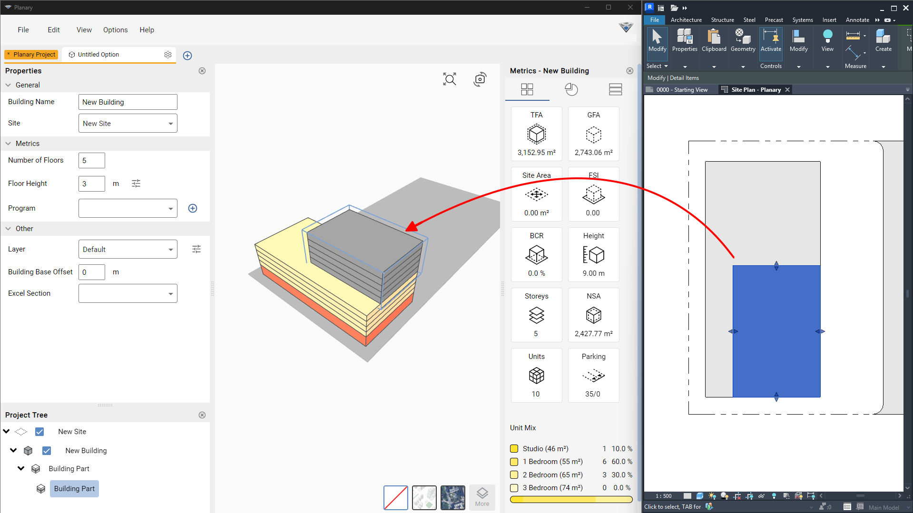The height and width of the screenshot is (513, 913).
Task: Click the Units metric card
Action: click(537, 376)
